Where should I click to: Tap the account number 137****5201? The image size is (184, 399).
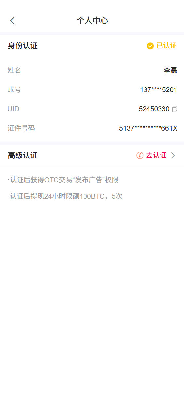point(159,90)
